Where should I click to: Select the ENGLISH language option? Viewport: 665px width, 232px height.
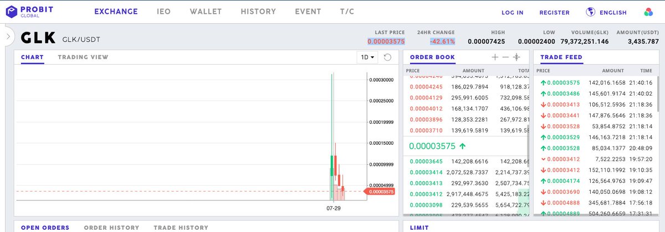[613, 13]
